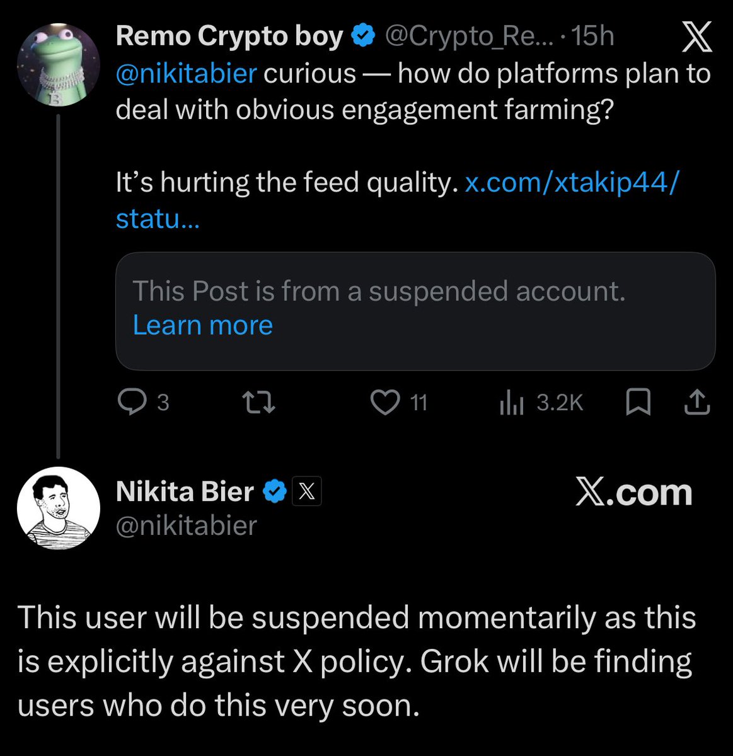Click the @nikitabier handle under Nikita Bier
Viewport: 733px width, 756px height.
[186, 525]
